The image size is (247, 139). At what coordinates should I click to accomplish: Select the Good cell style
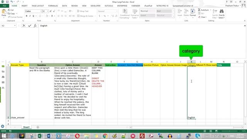[x=147, y=15]
